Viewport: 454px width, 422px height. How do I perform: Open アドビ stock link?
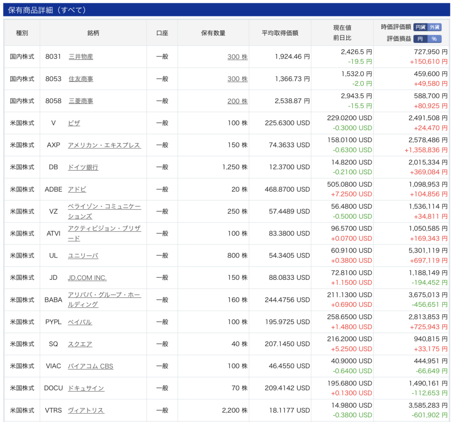(77, 189)
